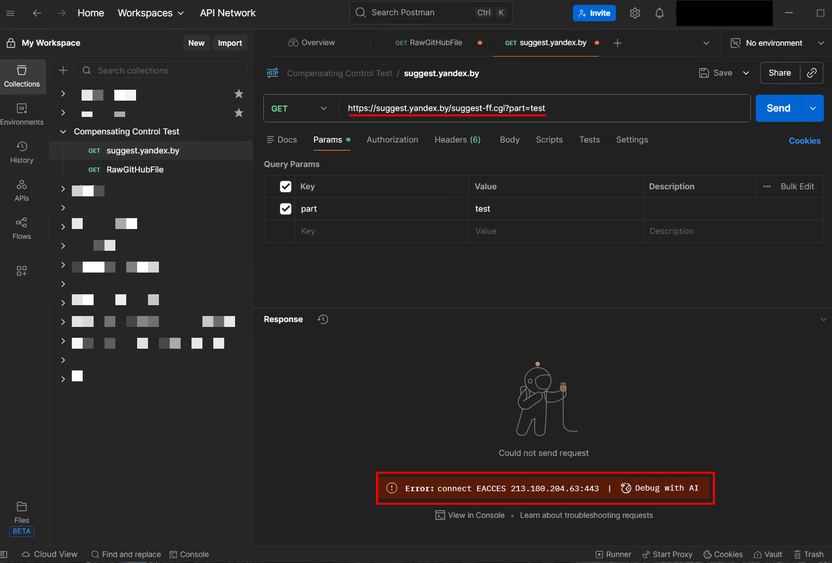Click the Debug with AI button

click(660, 488)
